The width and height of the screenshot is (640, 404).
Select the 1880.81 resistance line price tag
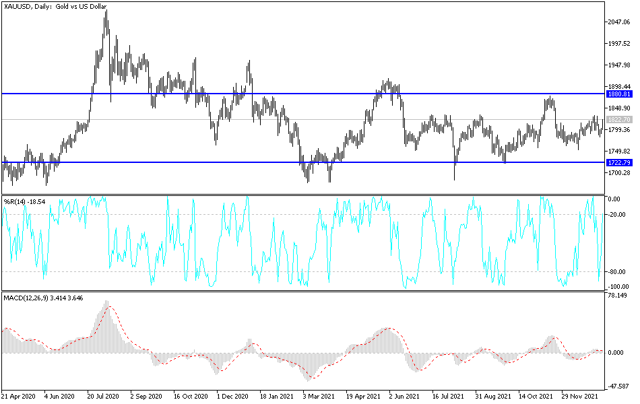(x=618, y=94)
